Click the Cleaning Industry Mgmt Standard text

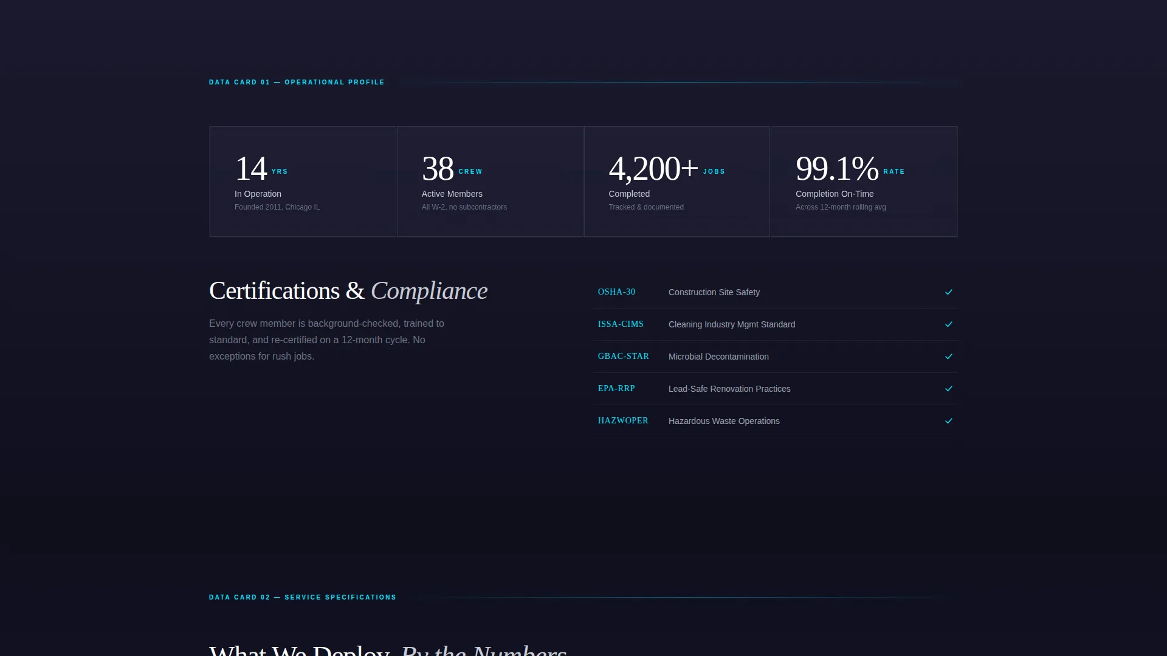(732, 324)
